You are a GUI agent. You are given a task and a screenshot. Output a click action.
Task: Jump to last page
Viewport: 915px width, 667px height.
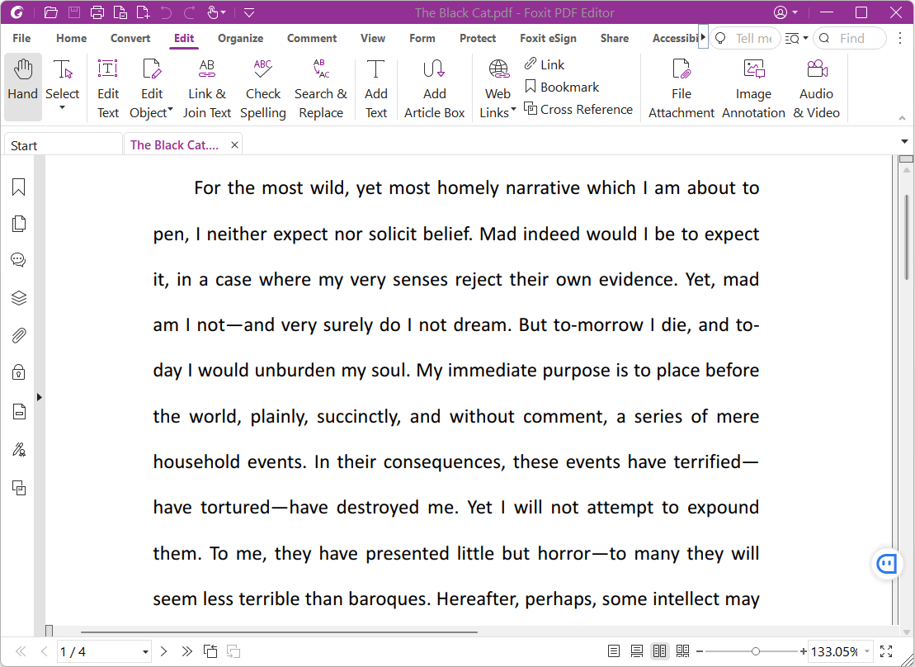point(186,651)
